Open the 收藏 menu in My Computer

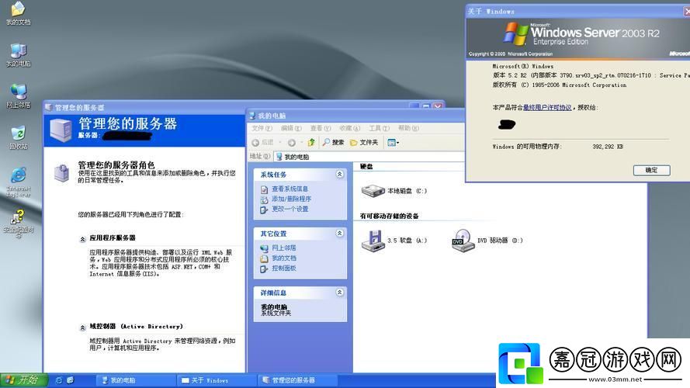(349, 128)
